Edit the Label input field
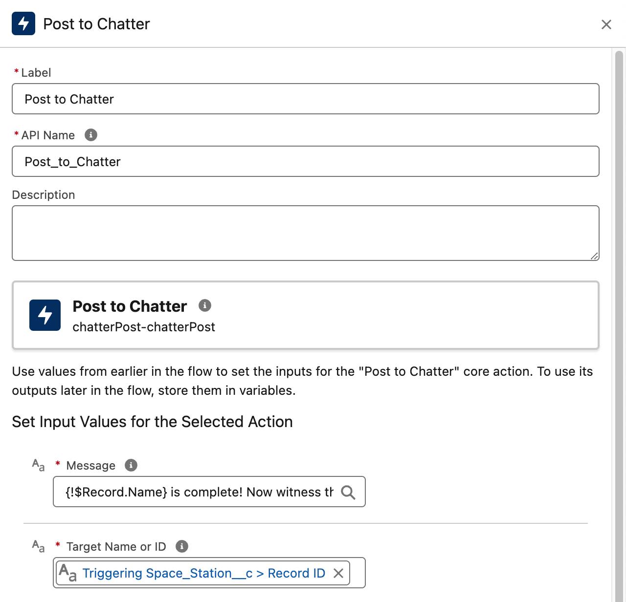This screenshot has width=626, height=602. 306,99
